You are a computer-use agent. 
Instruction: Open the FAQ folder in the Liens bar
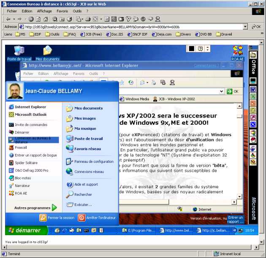[x=70, y=34]
